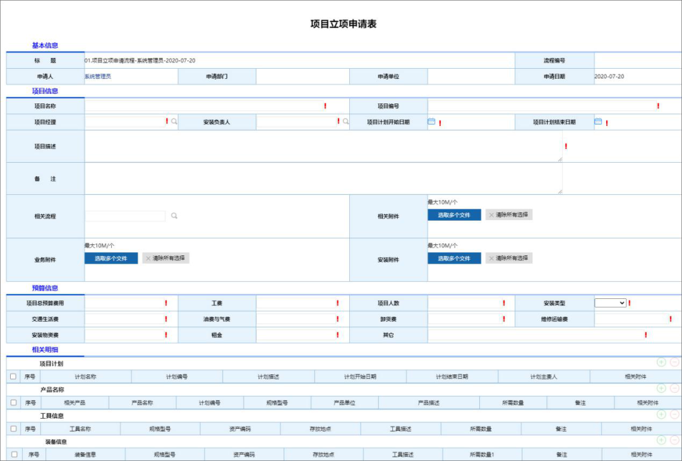Select the 相关明细 section heading
682x461 pixels.
pyautogui.click(x=45, y=349)
